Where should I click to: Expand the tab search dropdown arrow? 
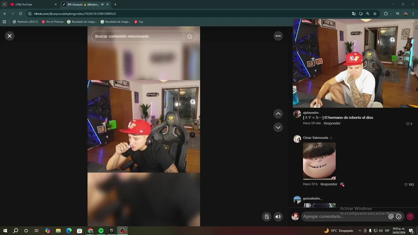tap(4, 5)
